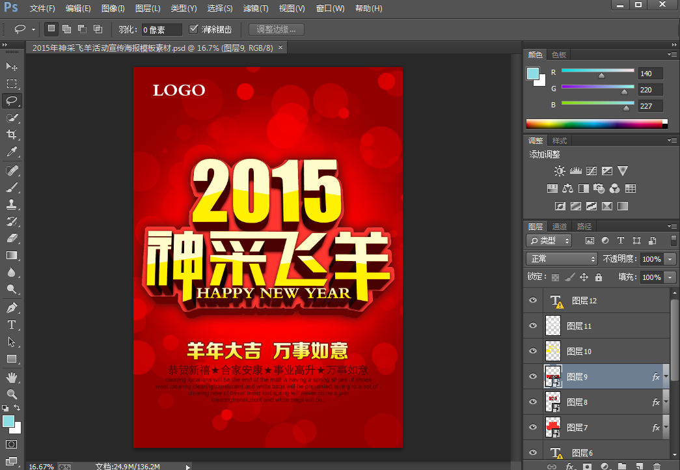Open the Lasso tool preset picker arrow
This screenshot has width=680, height=470.
[x=33, y=29]
